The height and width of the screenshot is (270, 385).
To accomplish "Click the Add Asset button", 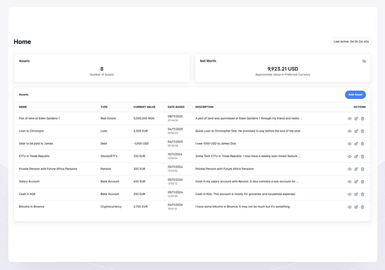I will [355, 94].
